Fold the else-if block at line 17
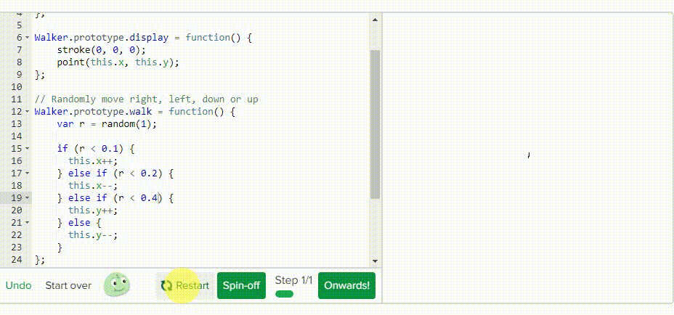The width and height of the screenshot is (674, 315). (28, 173)
